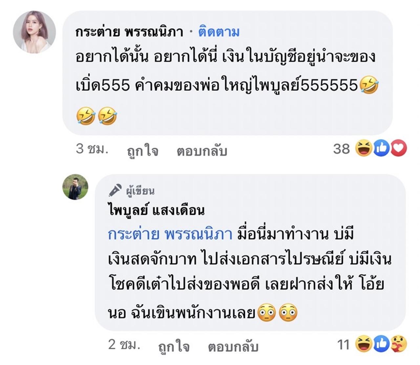Open the author name ไพบูลย์ แสงเดือน
420x365 pixels.
tap(156, 210)
